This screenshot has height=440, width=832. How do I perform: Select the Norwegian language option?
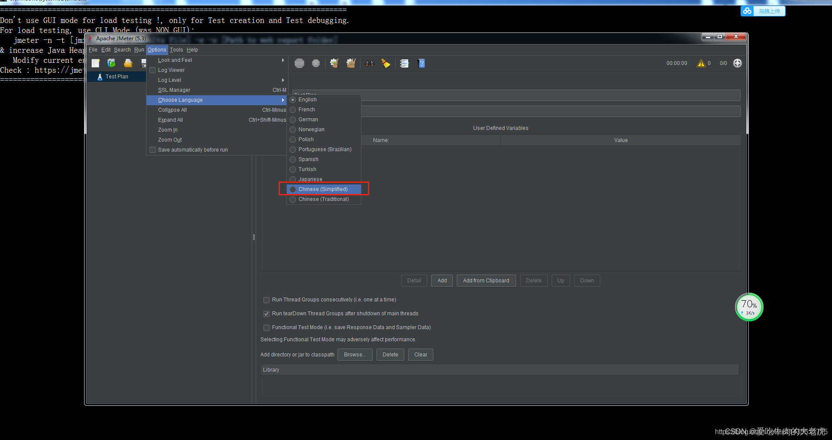coord(324,129)
